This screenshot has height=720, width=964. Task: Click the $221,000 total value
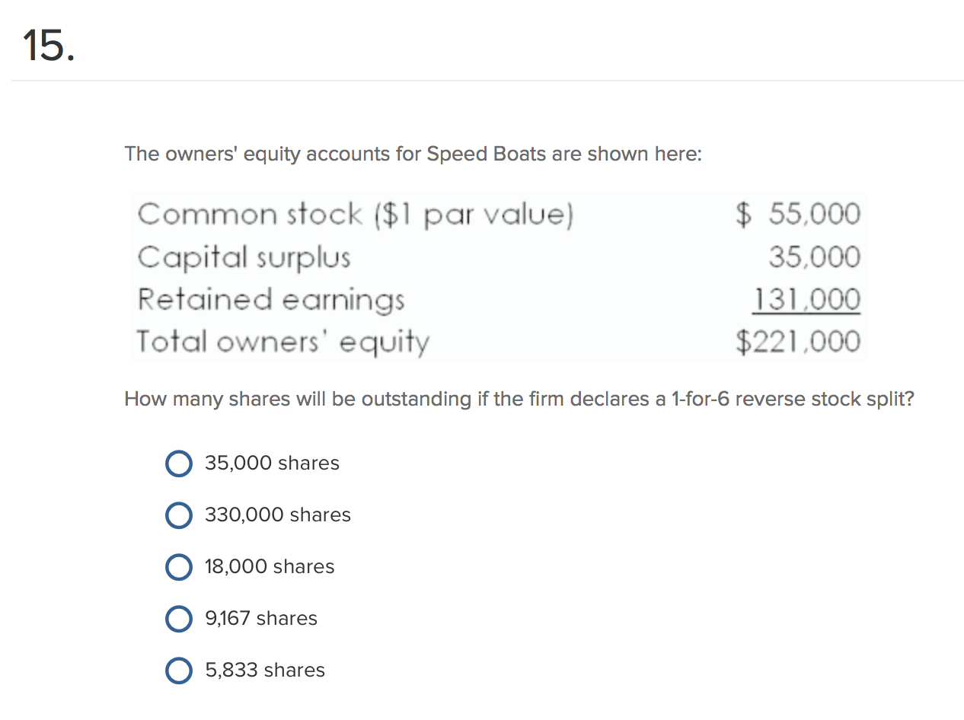click(x=797, y=342)
